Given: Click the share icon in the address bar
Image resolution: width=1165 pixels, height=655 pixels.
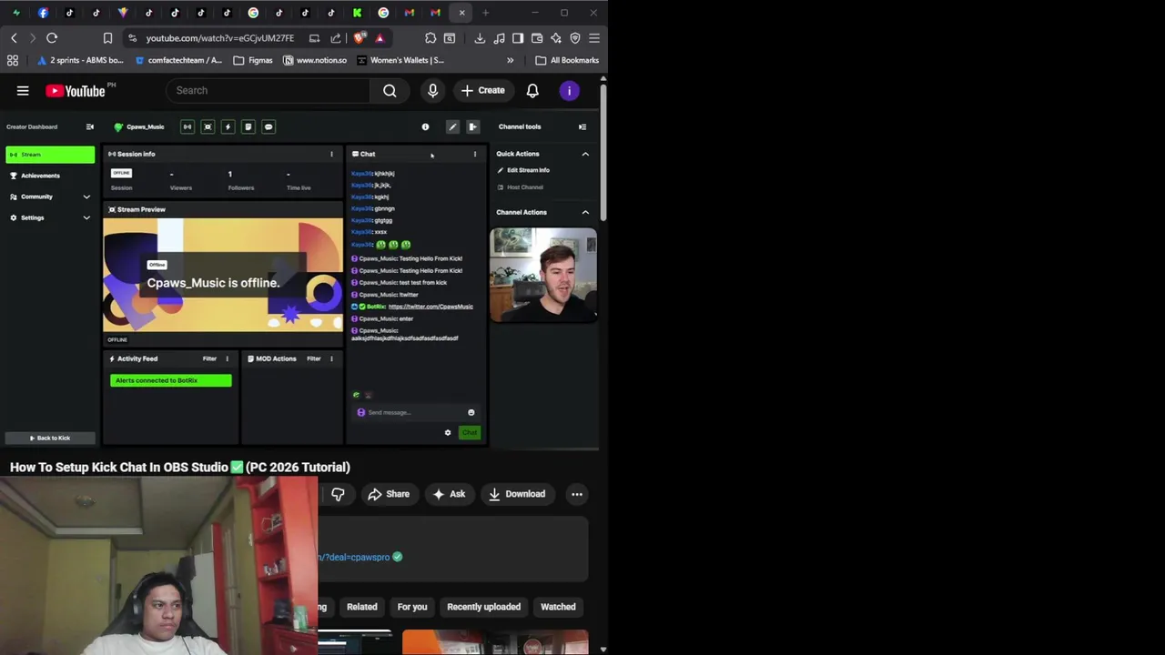Looking at the screenshot, I should click(x=336, y=38).
